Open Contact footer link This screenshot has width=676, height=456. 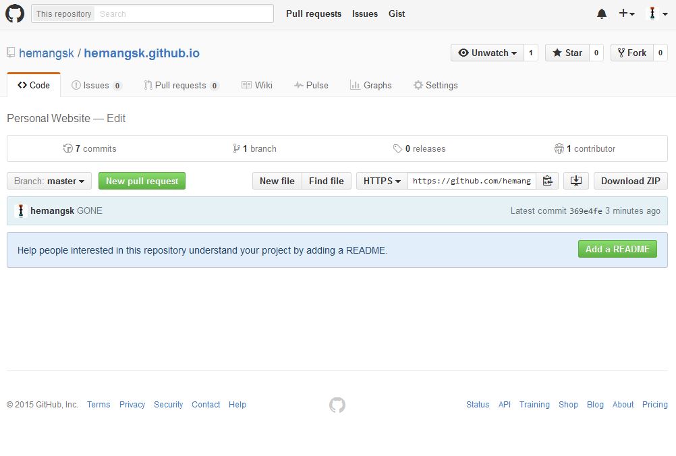coord(206,405)
